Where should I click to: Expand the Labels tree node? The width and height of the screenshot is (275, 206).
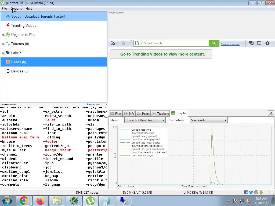(x=3, y=53)
